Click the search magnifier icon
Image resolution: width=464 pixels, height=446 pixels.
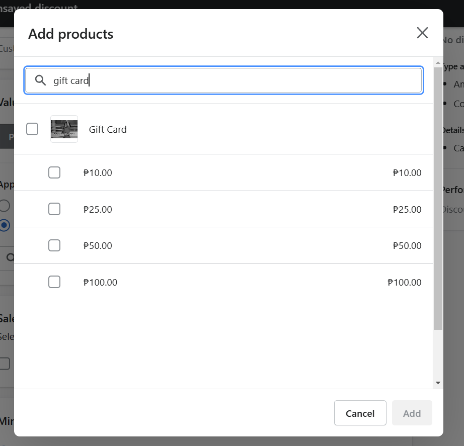pos(40,80)
